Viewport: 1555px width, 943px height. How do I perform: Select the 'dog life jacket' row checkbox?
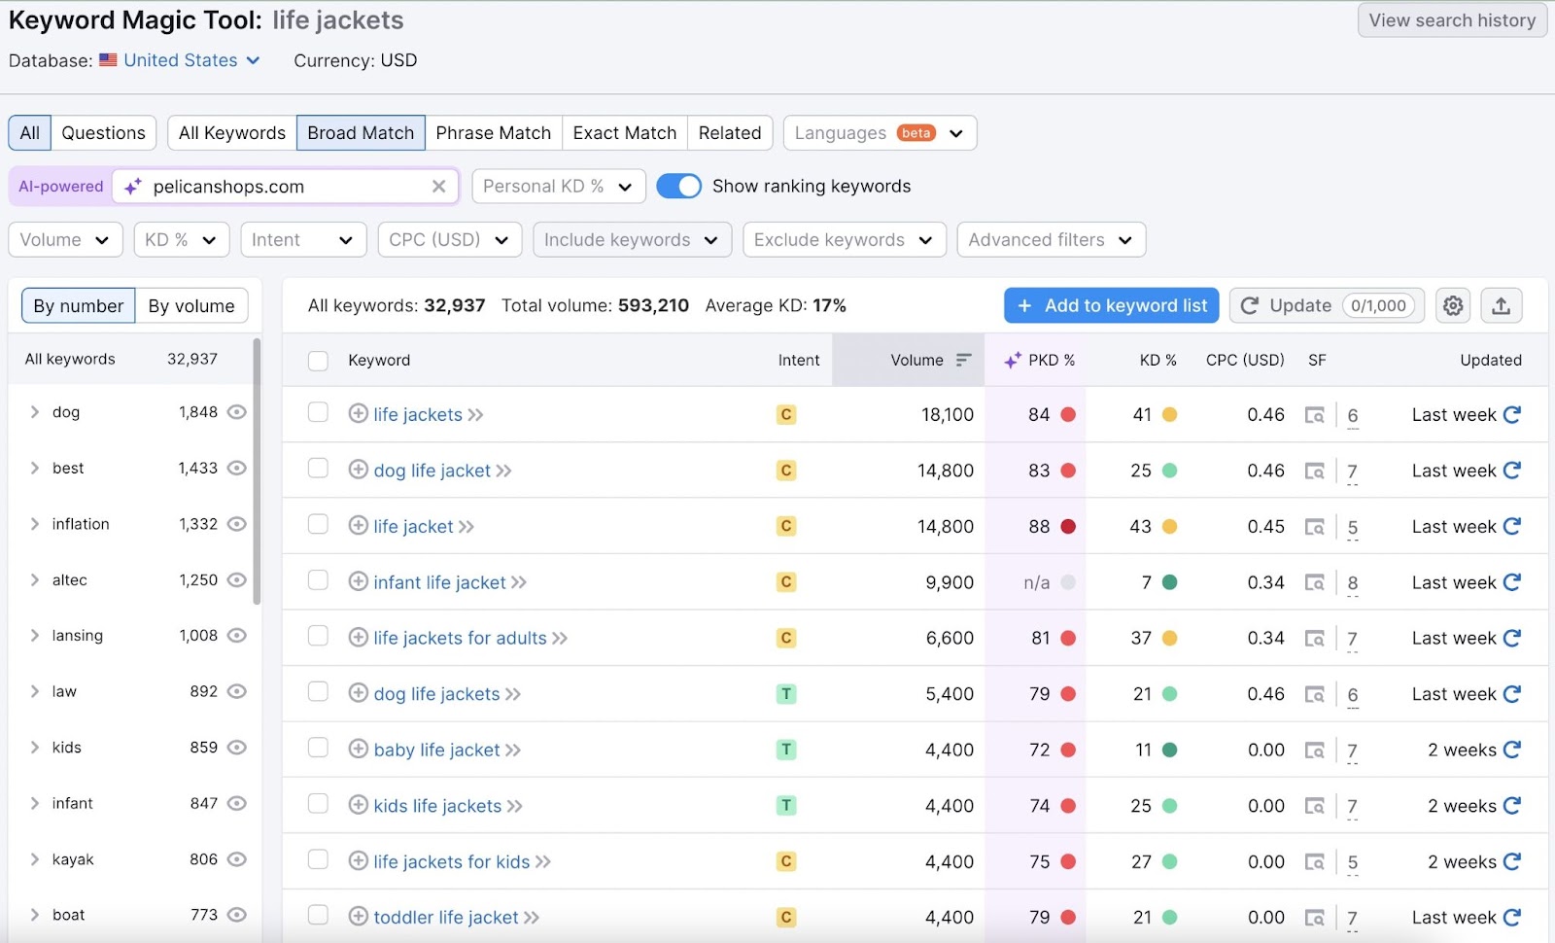coord(318,468)
